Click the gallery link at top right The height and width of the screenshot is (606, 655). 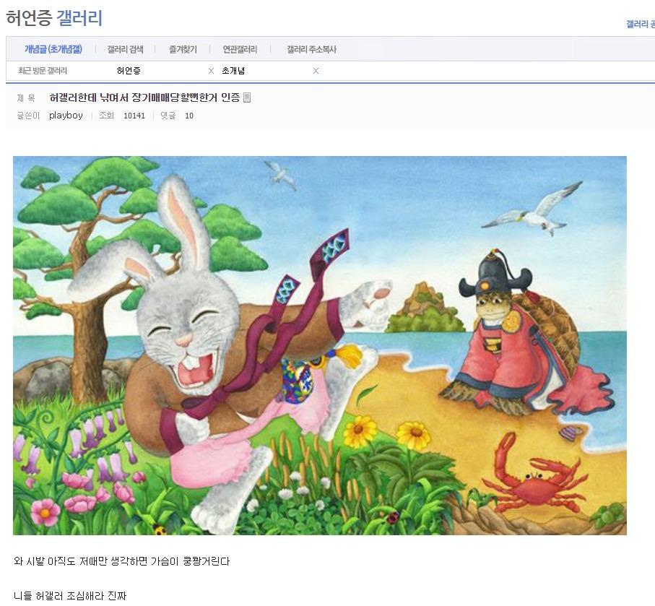[640, 25]
